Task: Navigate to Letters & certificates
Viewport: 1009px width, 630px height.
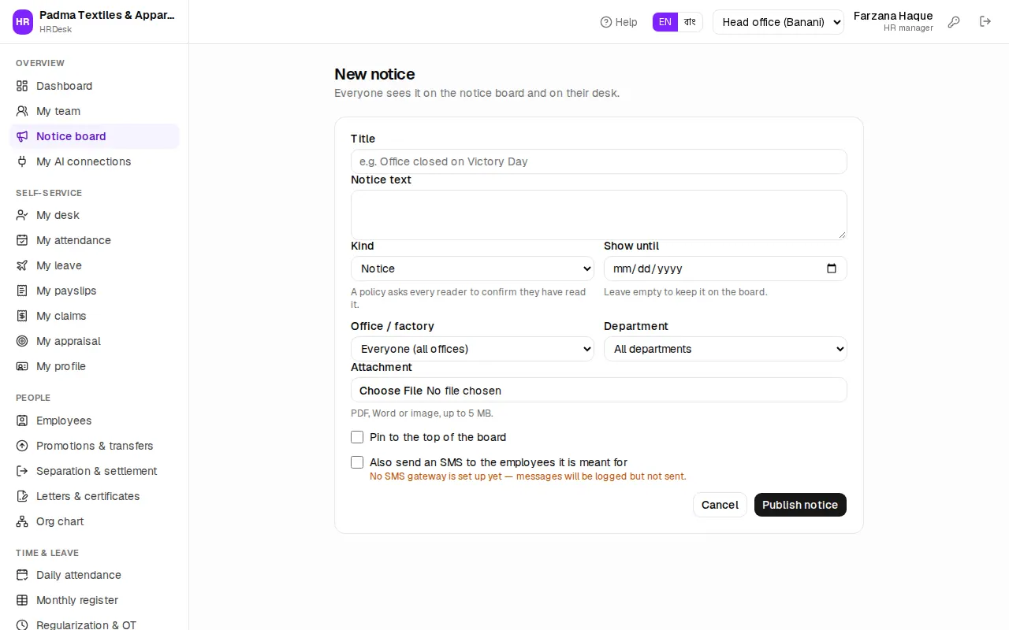Action: pyautogui.click(x=95, y=496)
